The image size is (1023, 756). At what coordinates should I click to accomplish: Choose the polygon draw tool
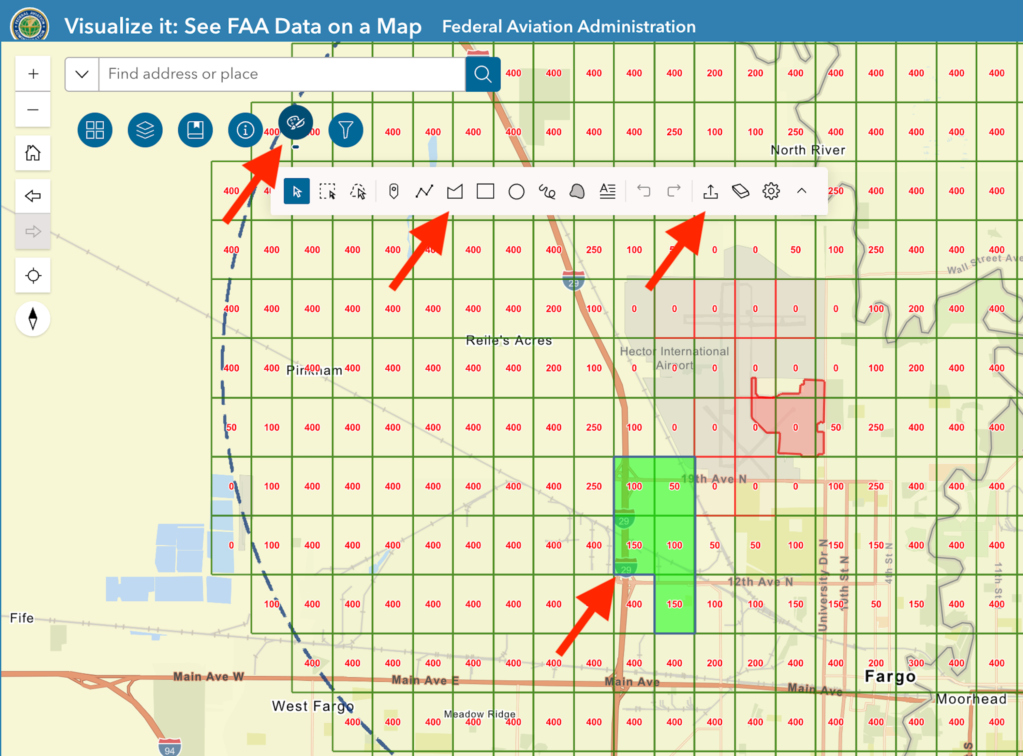point(455,191)
